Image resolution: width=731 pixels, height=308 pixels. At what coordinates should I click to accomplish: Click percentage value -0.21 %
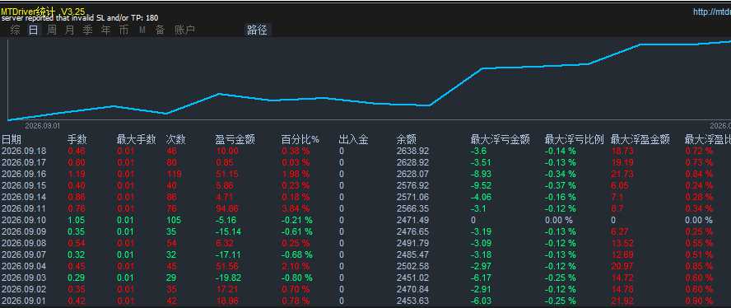(x=296, y=220)
